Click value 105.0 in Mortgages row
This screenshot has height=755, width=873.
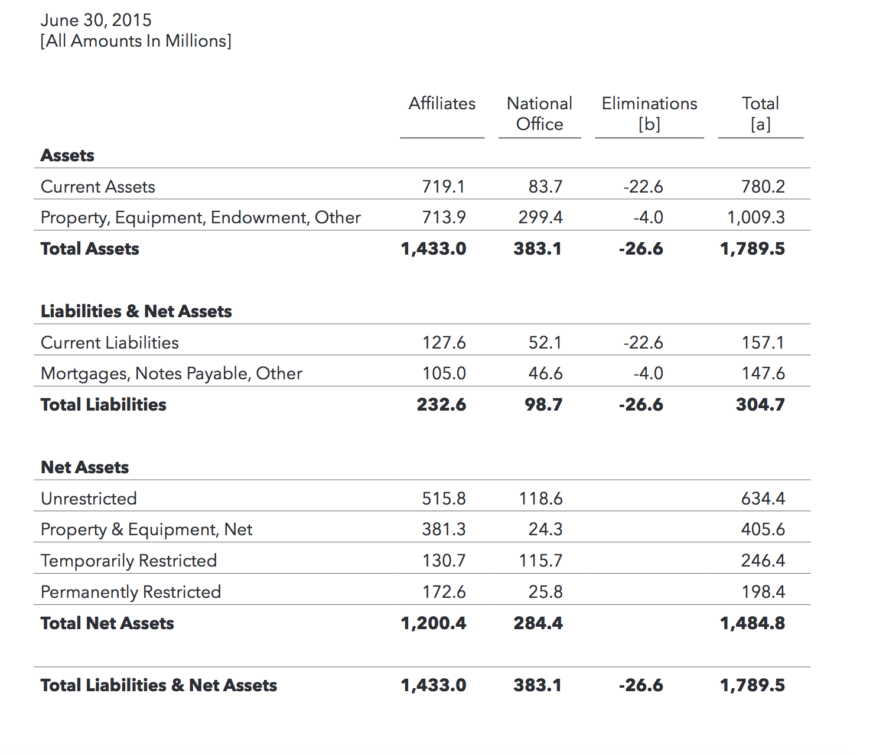[444, 373]
